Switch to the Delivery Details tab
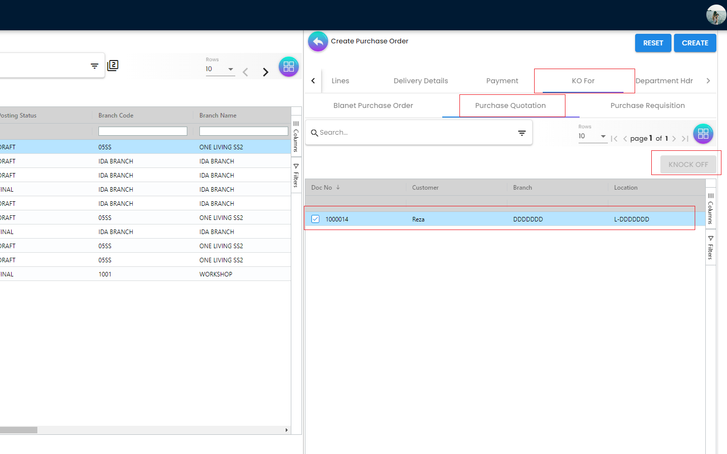Image resolution: width=727 pixels, height=454 pixels. tap(421, 81)
